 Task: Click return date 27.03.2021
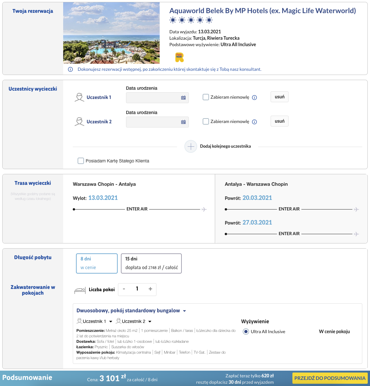tap(257, 223)
